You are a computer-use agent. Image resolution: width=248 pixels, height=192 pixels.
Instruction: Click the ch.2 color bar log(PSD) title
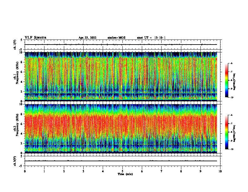[235, 134]
